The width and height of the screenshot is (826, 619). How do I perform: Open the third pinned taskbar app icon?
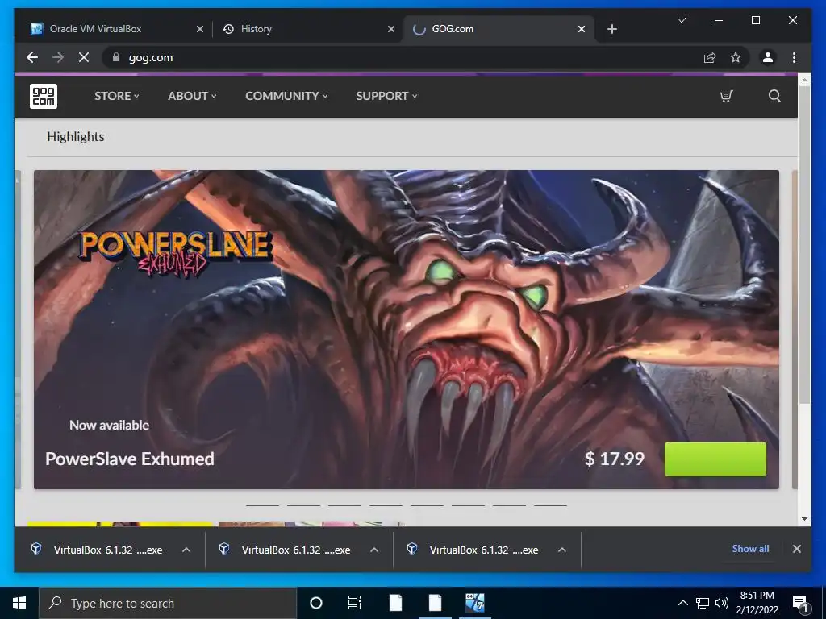[x=474, y=603]
